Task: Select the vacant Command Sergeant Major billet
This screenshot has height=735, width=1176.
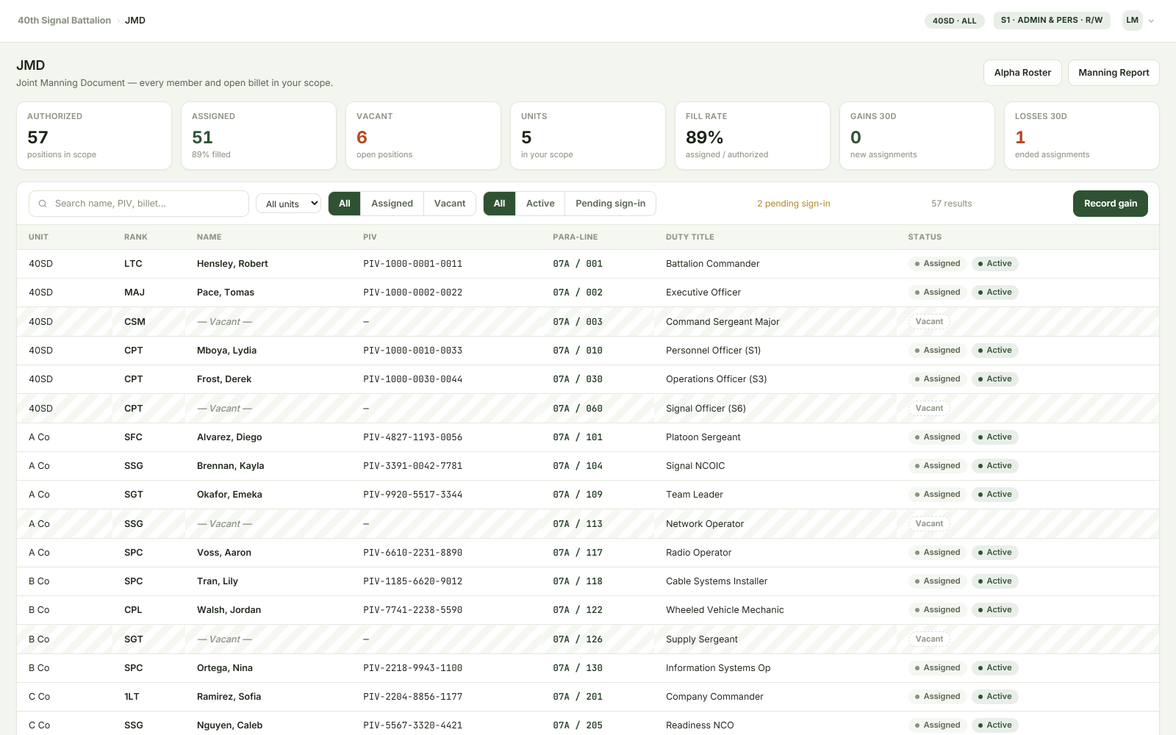Action: click(588, 322)
